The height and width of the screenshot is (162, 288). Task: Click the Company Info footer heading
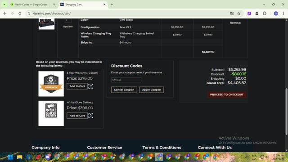point(45,148)
